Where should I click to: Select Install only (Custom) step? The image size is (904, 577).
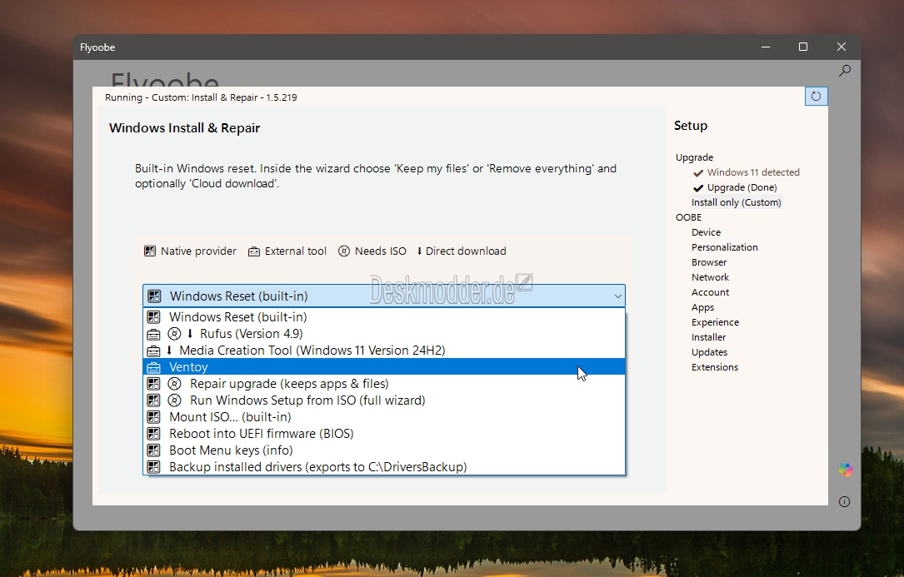pyautogui.click(x=737, y=202)
